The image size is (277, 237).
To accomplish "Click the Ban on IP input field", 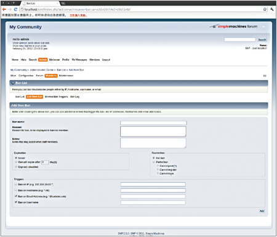I will (153, 184).
